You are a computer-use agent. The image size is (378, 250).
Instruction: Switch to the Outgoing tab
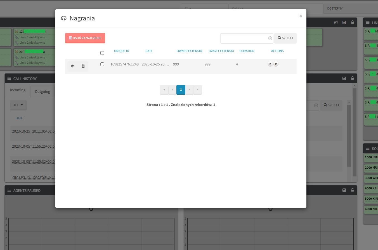point(42,91)
